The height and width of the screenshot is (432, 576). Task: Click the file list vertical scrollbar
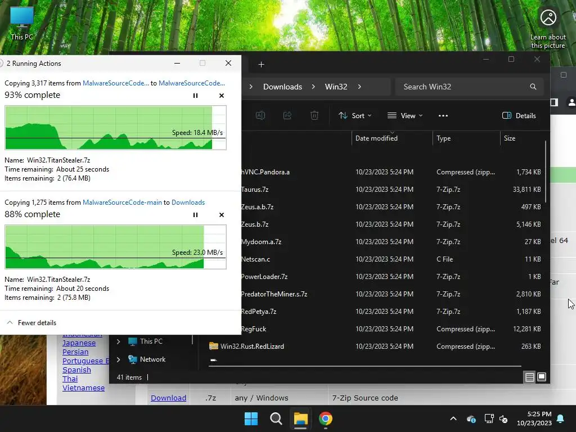click(546, 171)
